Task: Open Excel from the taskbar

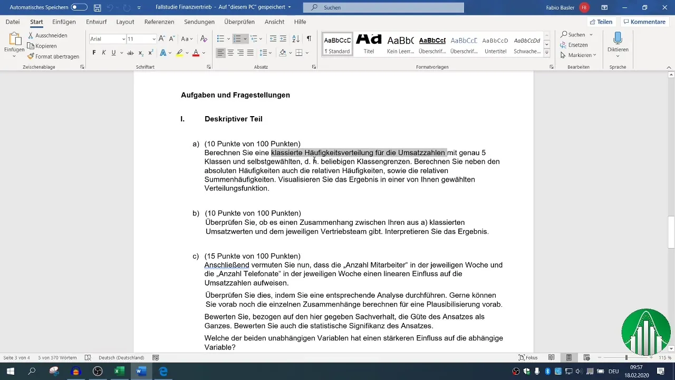Action: [x=119, y=372]
